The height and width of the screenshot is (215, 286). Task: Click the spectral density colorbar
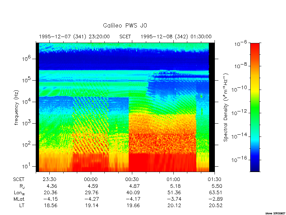click(255, 107)
